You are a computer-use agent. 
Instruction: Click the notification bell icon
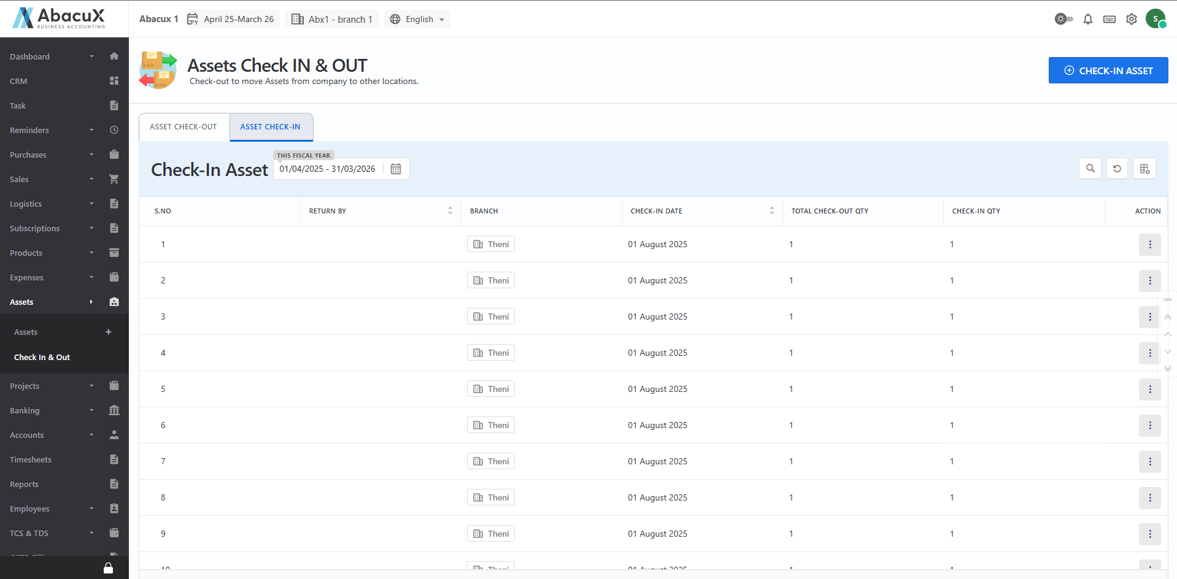pos(1087,19)
